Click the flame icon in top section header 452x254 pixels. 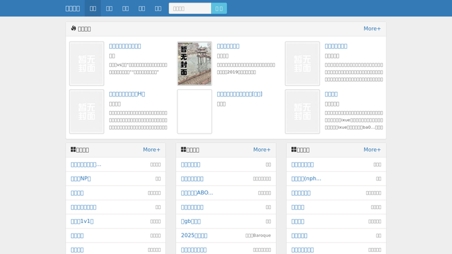[73, 28]
